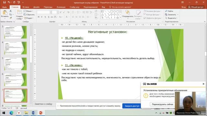Click the slide thumbnail panel scrollbar
The height and width of the screenshot is (116, 207).
(31, 49)
